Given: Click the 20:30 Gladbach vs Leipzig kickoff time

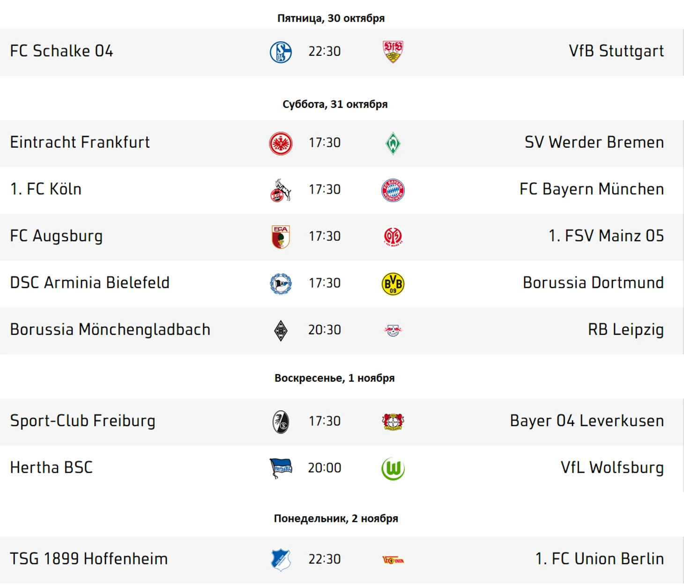Looking at the screenshot, I should [x=324, y=330].
